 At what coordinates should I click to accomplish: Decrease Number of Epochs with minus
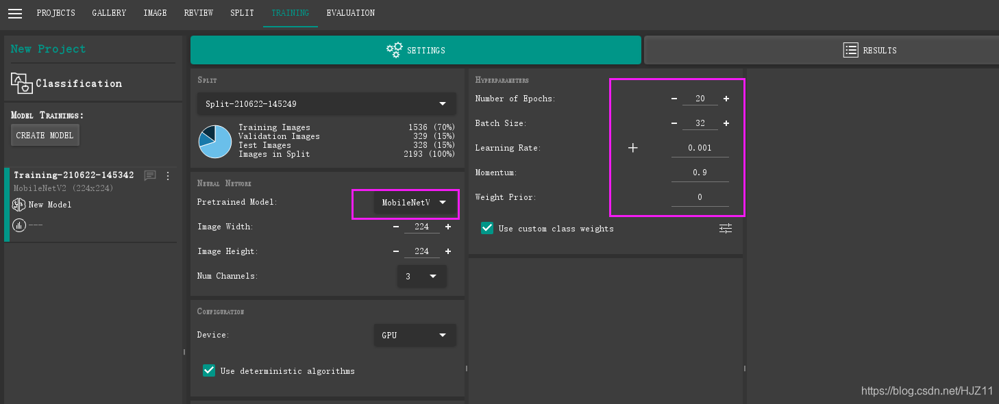point(674,99)
